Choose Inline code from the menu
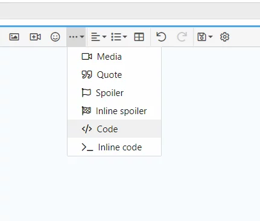The width and height of the screenshot is (260, 221). pyautogui.click(x=114, y=147)
